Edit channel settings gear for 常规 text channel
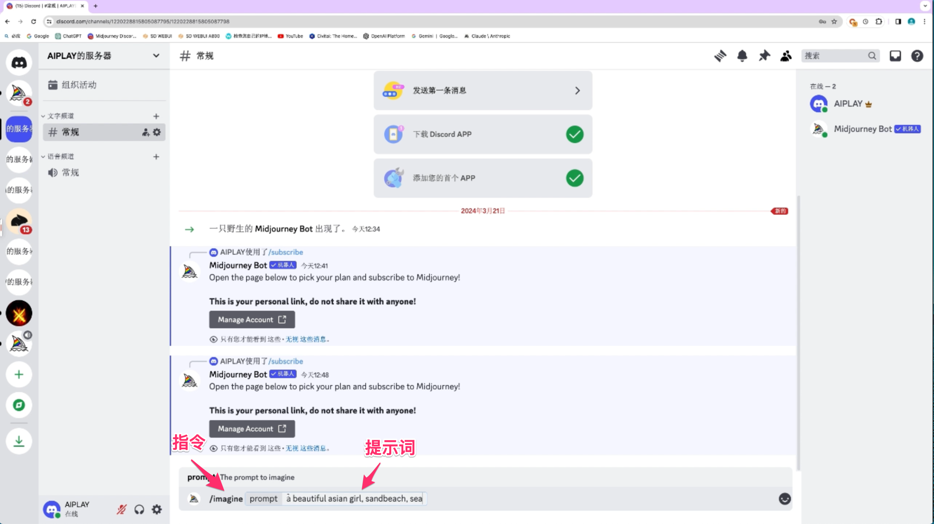Screen dimensions: 934x524 click(157, 132)
